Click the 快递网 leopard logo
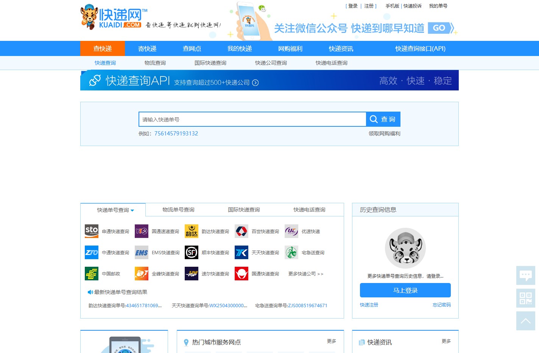Screen dimensions: 539x353 pyautogui.click(x=114, y=17)
